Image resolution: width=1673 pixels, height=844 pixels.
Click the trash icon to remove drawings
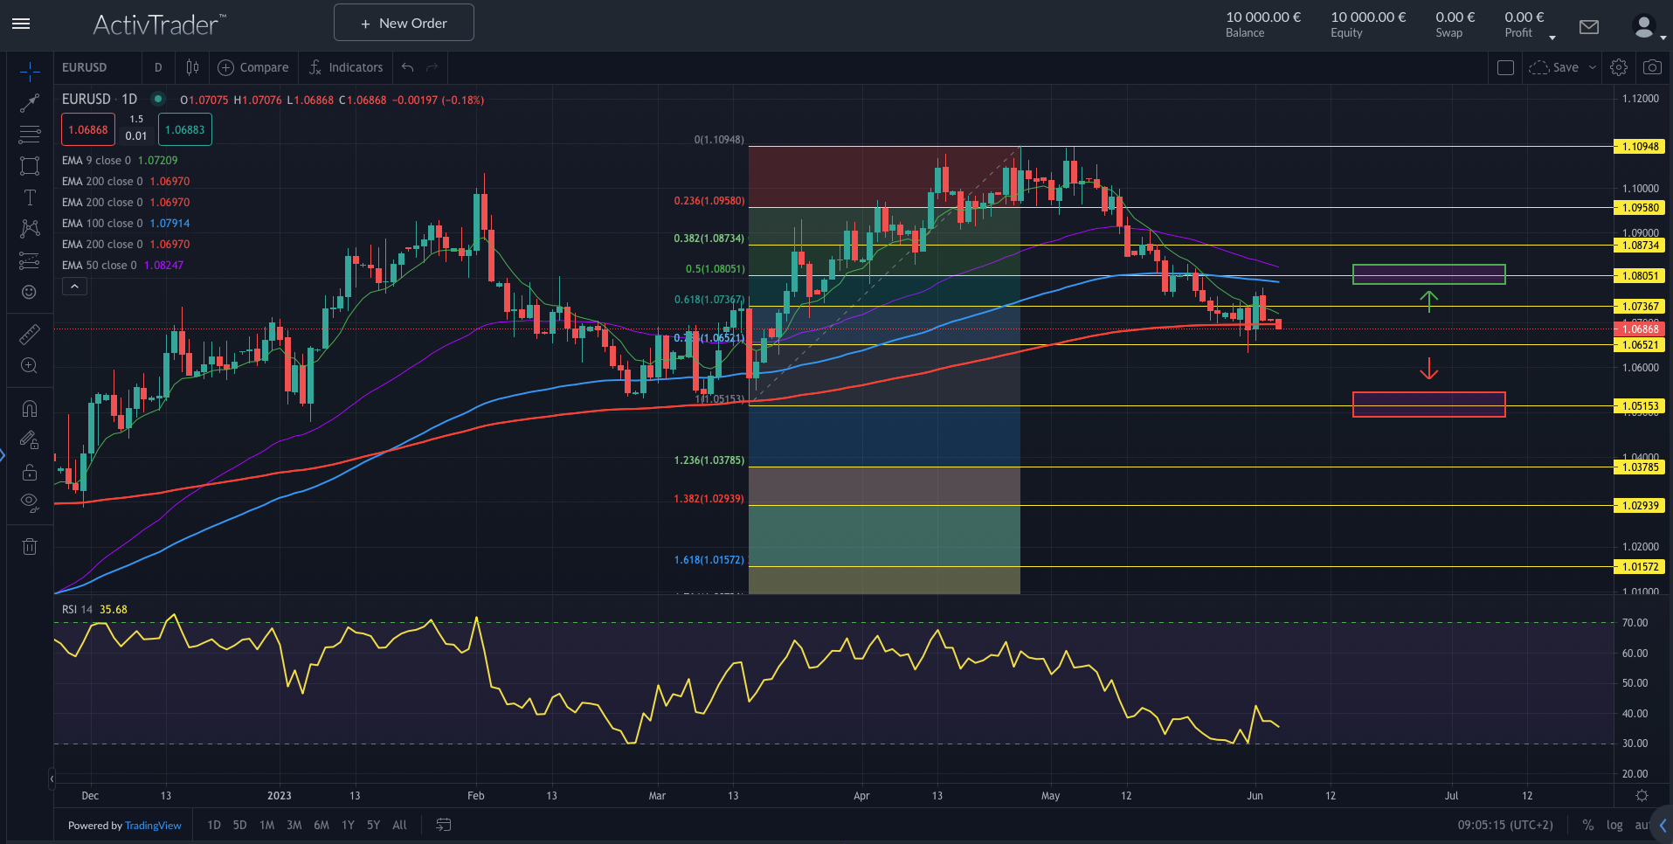pos(30,546)
